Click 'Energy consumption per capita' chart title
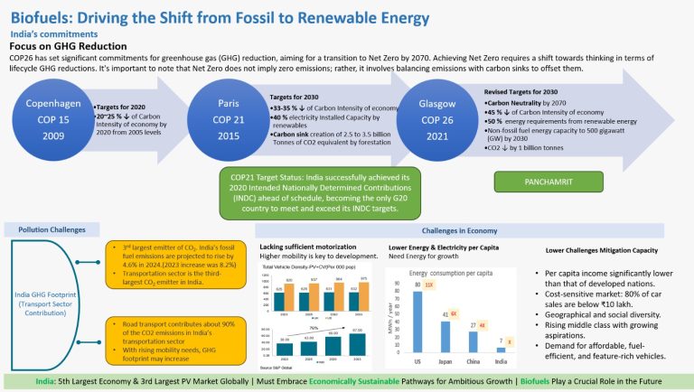This screenshot has width=694, height=392. [451, 273]
